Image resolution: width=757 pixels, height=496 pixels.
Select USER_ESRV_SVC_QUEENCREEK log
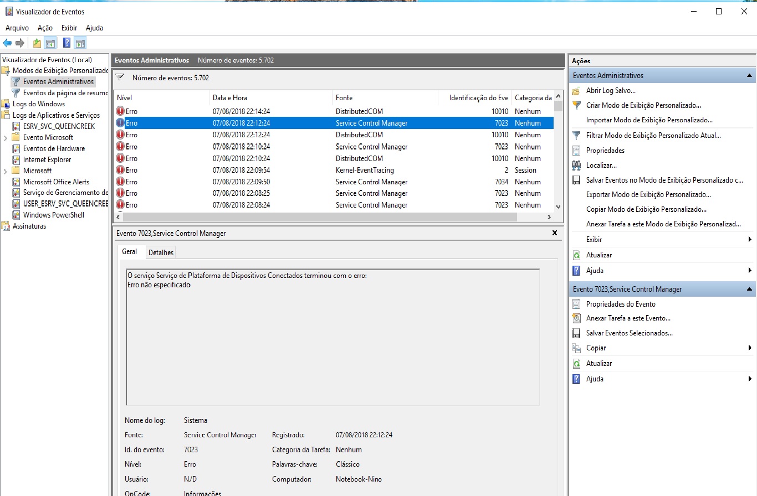[x=65, y=204]
